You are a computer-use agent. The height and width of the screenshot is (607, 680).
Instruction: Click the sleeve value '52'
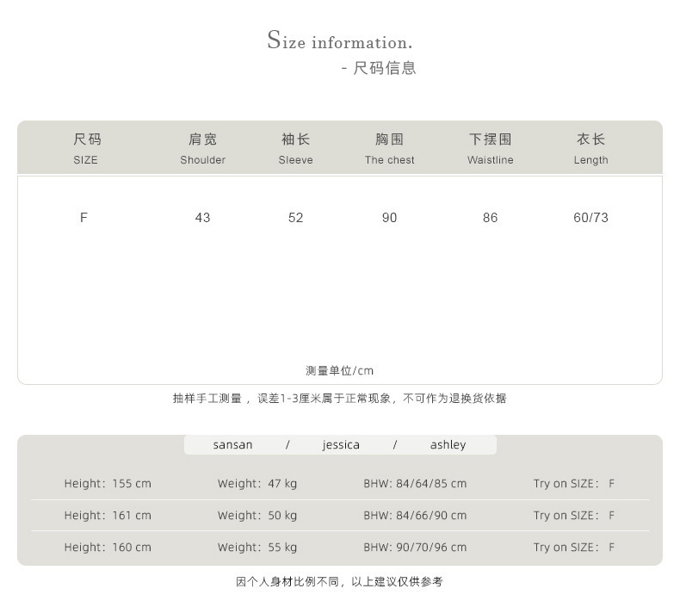click(x=296, y=217)
